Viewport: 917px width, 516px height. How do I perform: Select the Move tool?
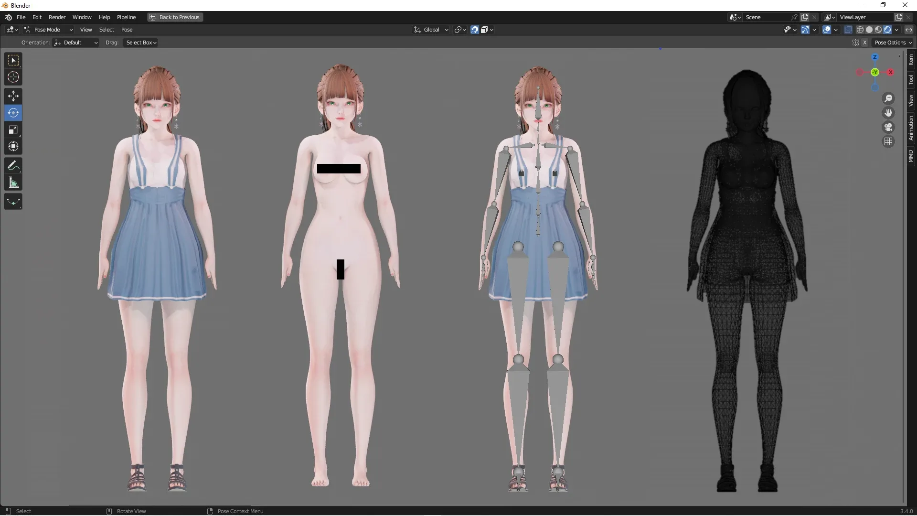tap(13, 96)
